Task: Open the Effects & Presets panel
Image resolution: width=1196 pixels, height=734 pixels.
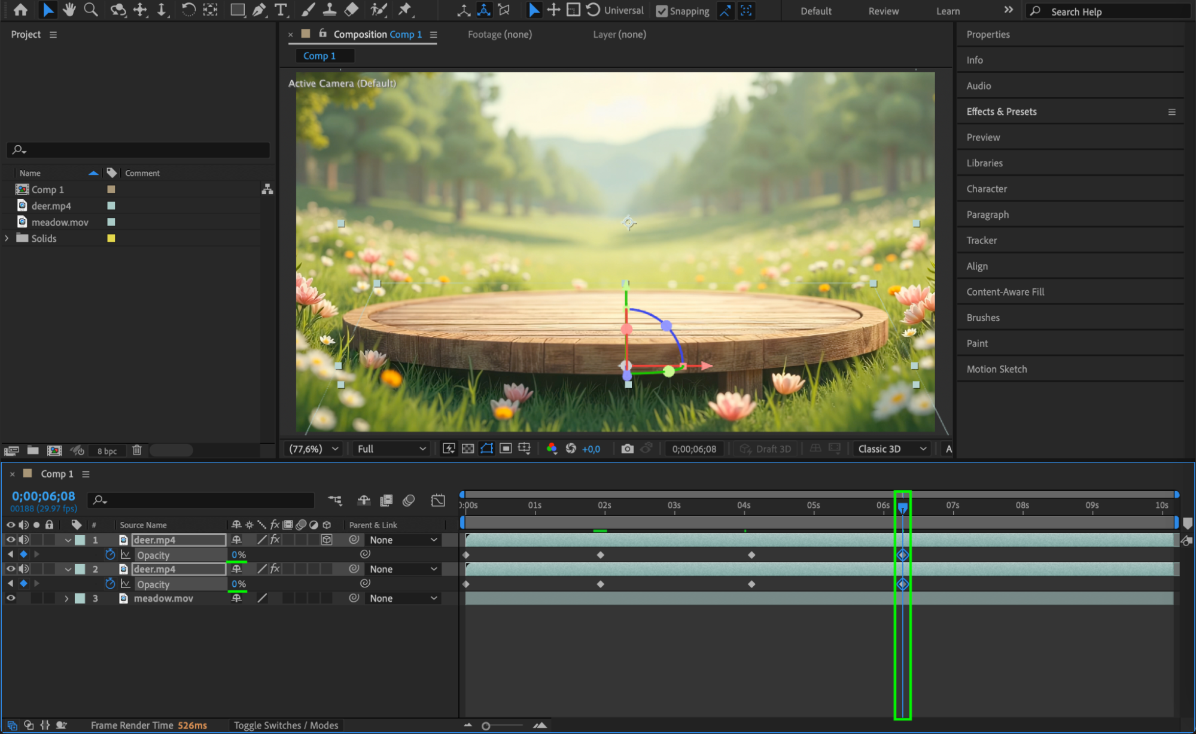Action: click(x=1002, y=112)
